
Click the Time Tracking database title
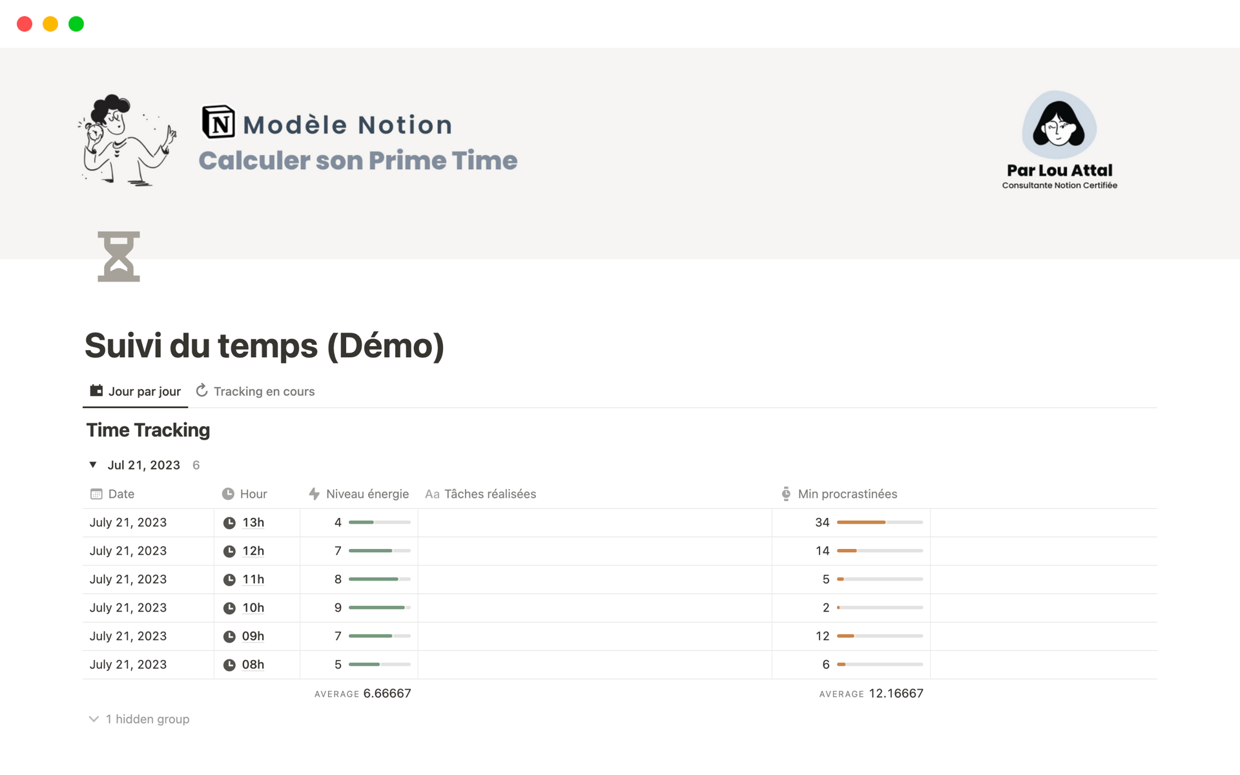[148, 430]
